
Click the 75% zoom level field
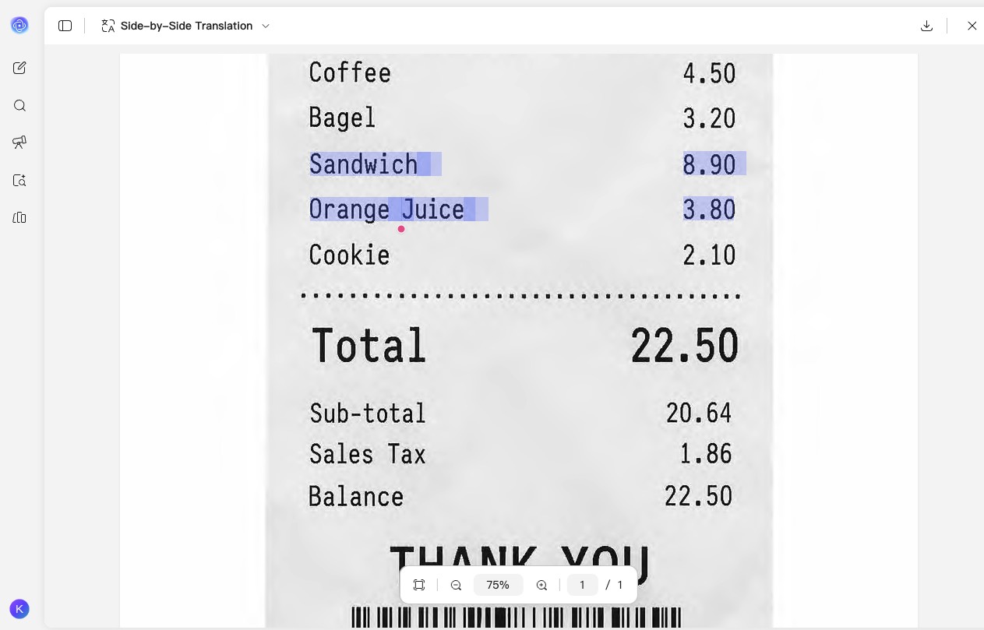[x=498, y=585]
